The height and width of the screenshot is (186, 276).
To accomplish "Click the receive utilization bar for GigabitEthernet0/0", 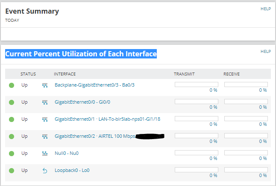I will pyautogui.click(x=246, y=102).
